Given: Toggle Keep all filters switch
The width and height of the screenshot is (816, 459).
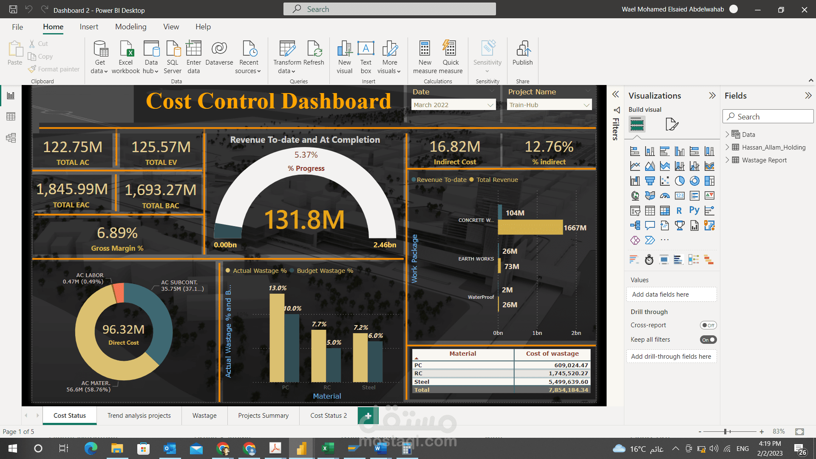Looking at the screenshot, I should pyautogui.click(x=708, y=340).
